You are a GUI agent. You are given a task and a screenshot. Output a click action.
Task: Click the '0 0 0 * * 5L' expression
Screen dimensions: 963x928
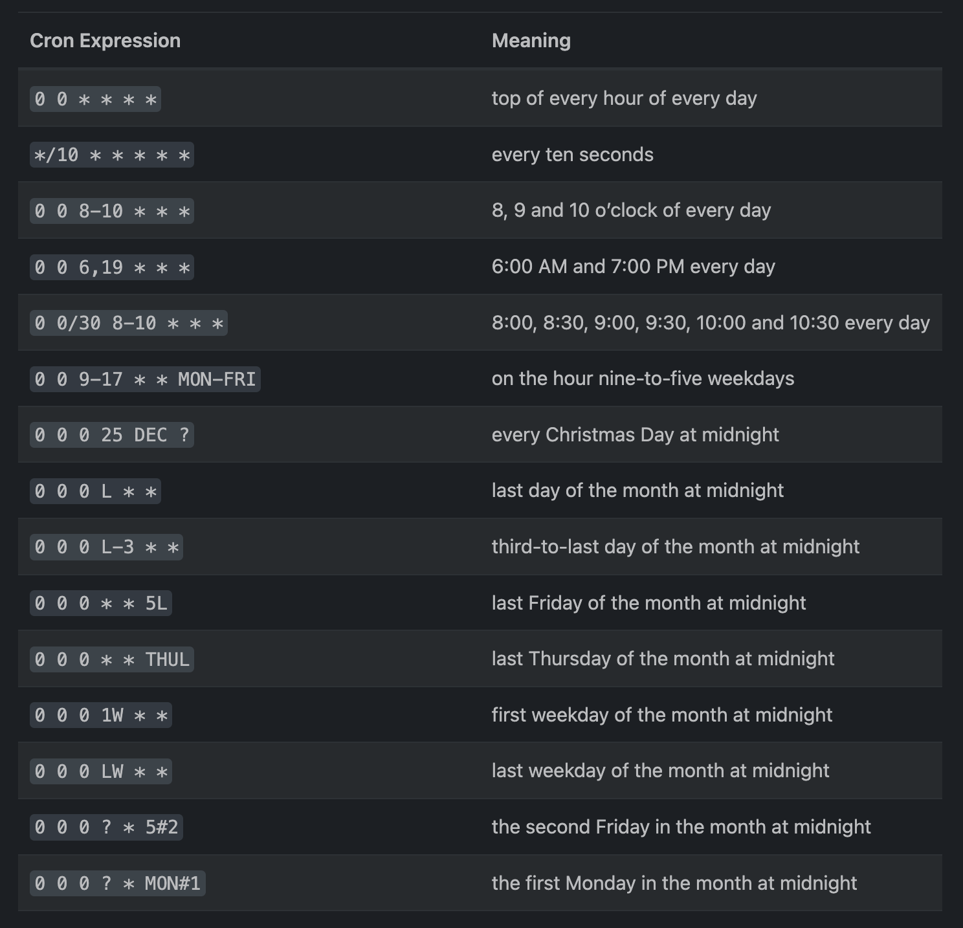pyautogui.click(x=100, y=604)
